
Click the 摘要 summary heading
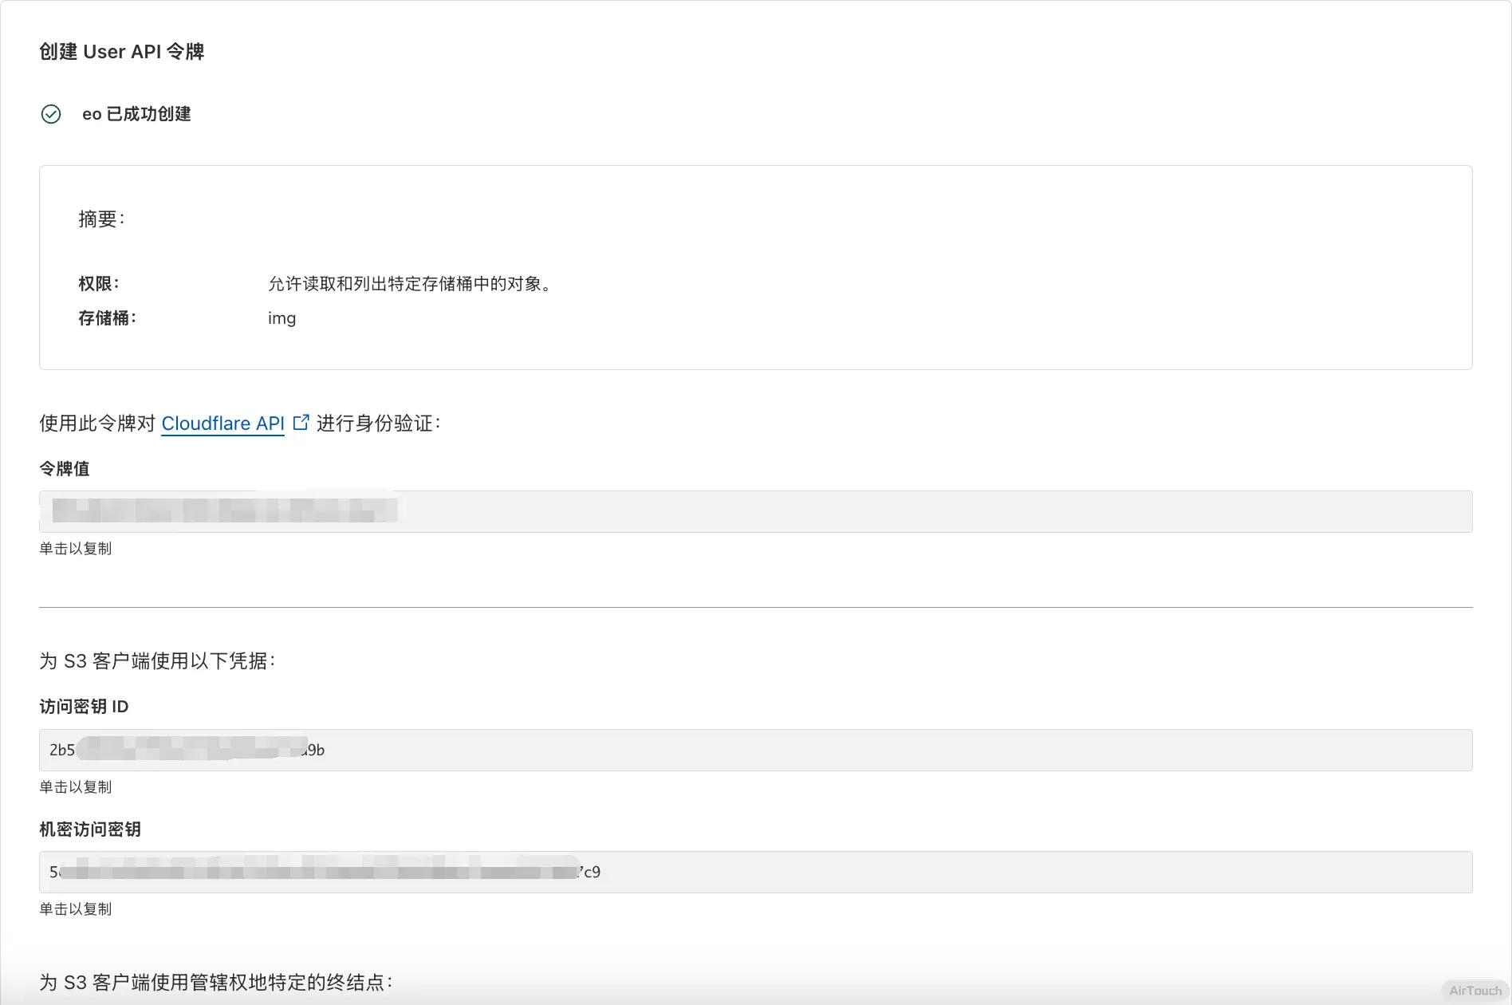(101, 219)
